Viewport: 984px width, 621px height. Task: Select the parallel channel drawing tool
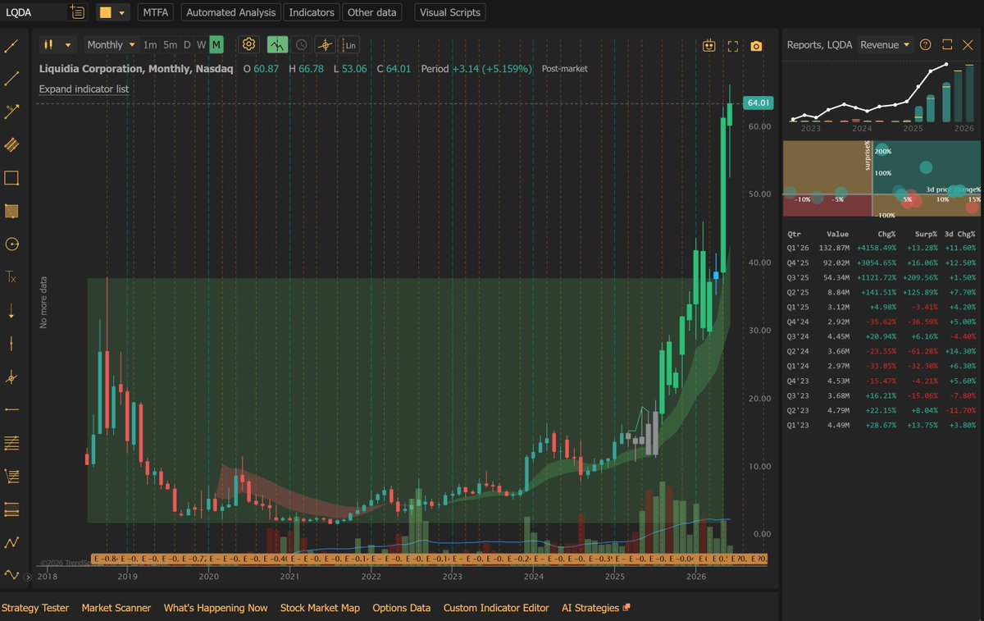[11, 144]
